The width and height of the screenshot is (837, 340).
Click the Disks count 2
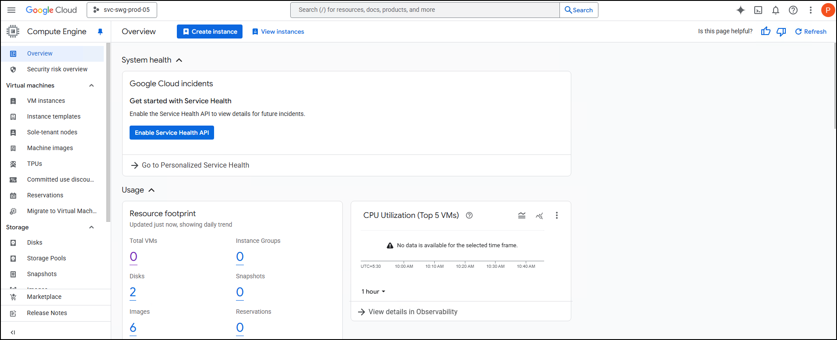pyautogui.click(x=133, y=292)
